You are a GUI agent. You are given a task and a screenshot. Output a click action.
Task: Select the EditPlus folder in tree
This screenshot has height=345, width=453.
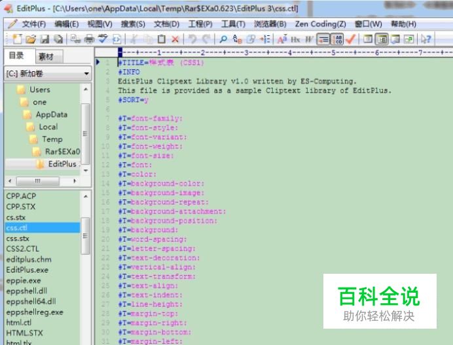pyautogui.click(x=62, y=164)
